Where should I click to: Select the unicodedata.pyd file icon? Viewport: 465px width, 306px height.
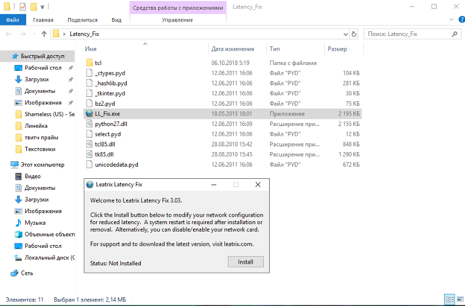coord(90,164)
